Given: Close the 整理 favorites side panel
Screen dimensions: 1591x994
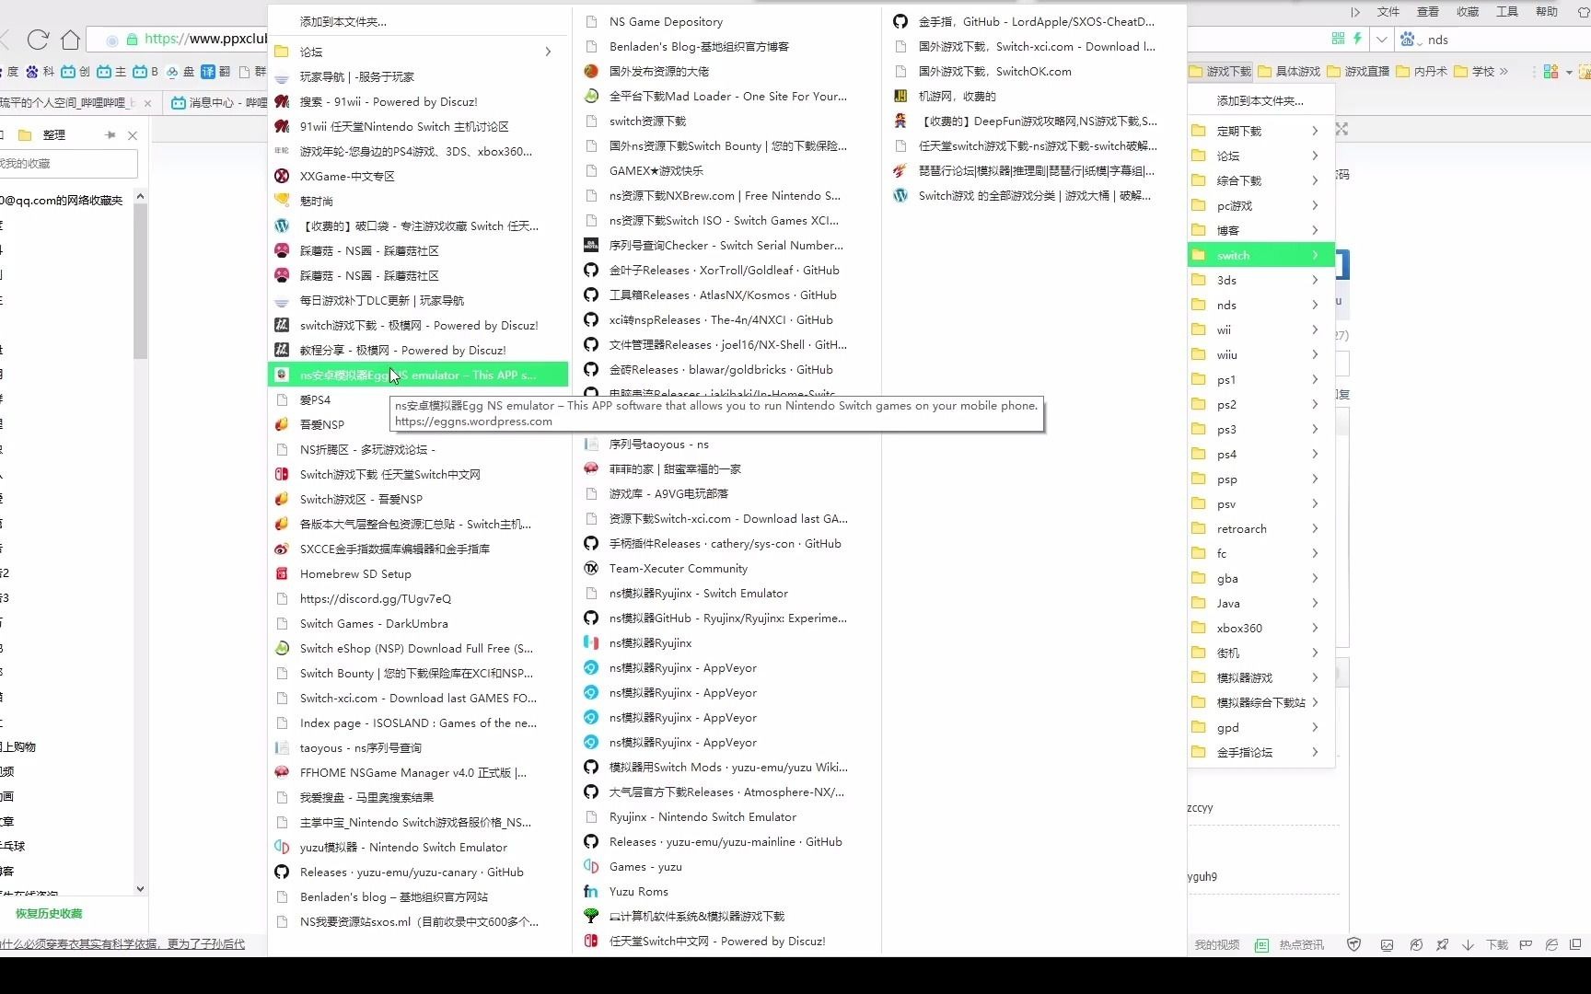Looking at the screenshot, I should [x=133, y=135].
